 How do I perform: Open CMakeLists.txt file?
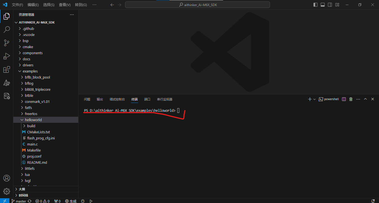[x=46, y=132]
